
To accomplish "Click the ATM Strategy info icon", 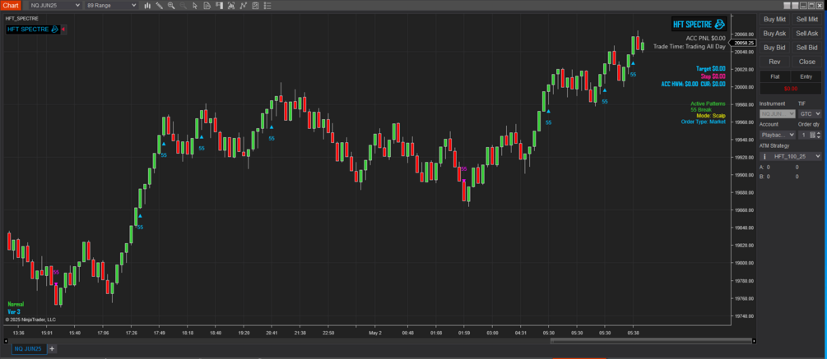I will point(764,156).
